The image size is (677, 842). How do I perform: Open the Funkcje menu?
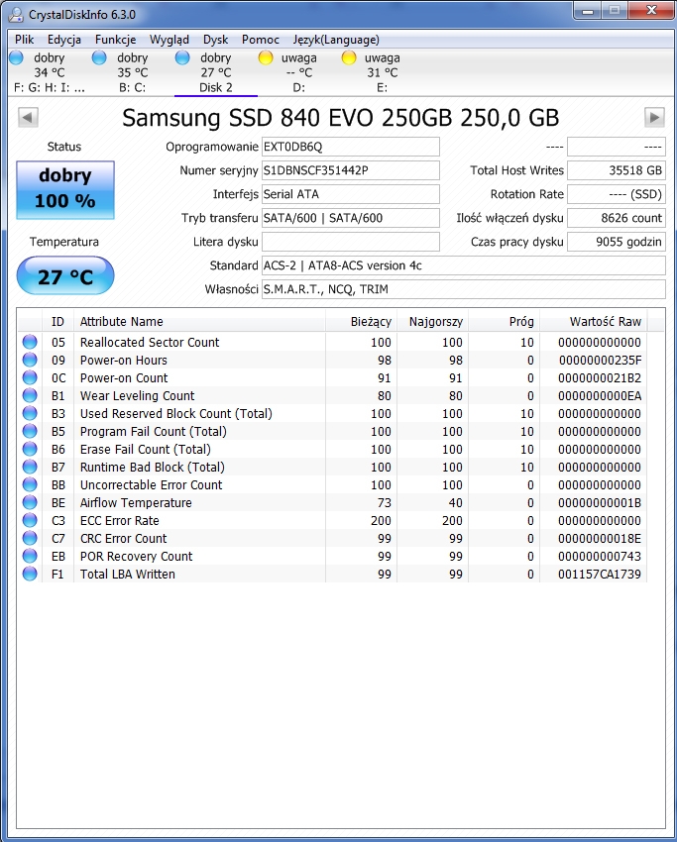(x=116, y=40)
